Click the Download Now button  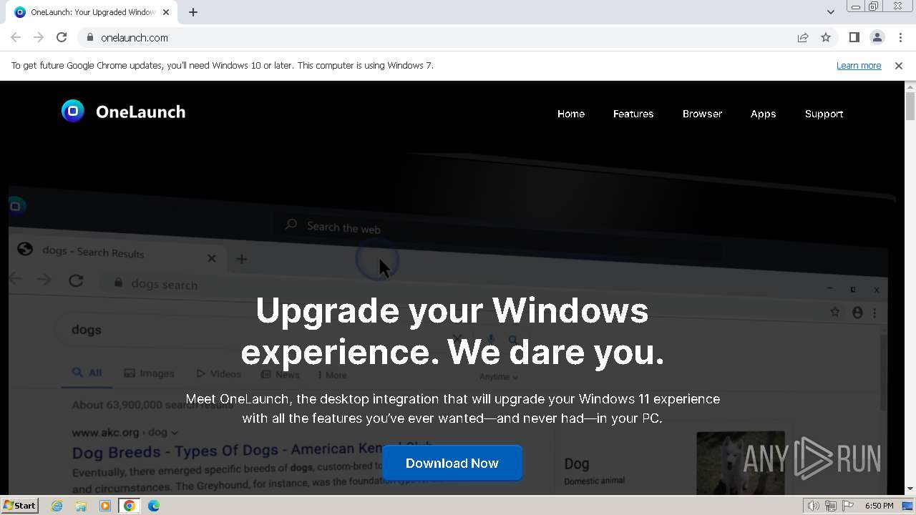(x=452, y=463)
